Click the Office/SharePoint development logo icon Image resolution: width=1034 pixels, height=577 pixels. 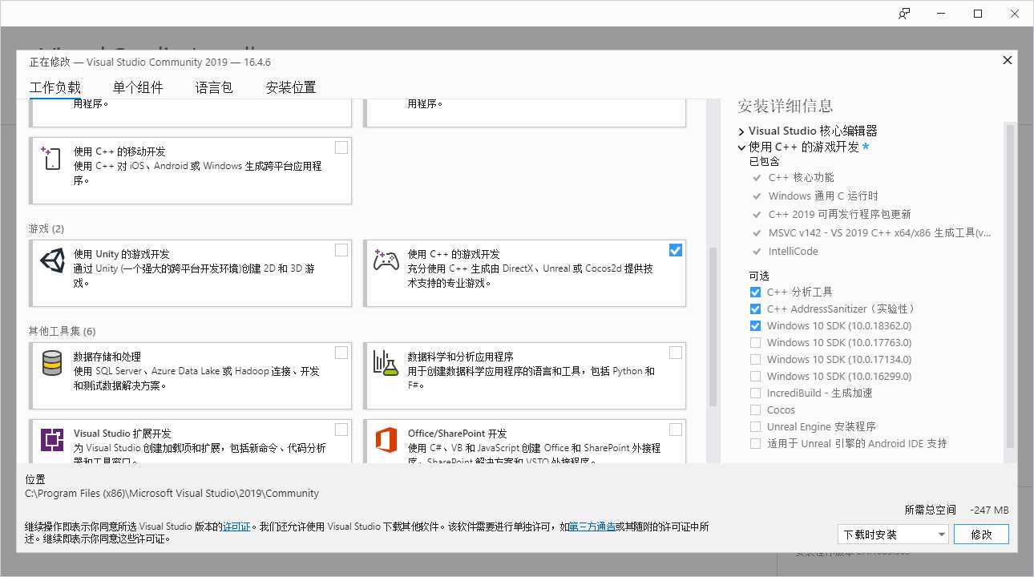tap(386, 440)
